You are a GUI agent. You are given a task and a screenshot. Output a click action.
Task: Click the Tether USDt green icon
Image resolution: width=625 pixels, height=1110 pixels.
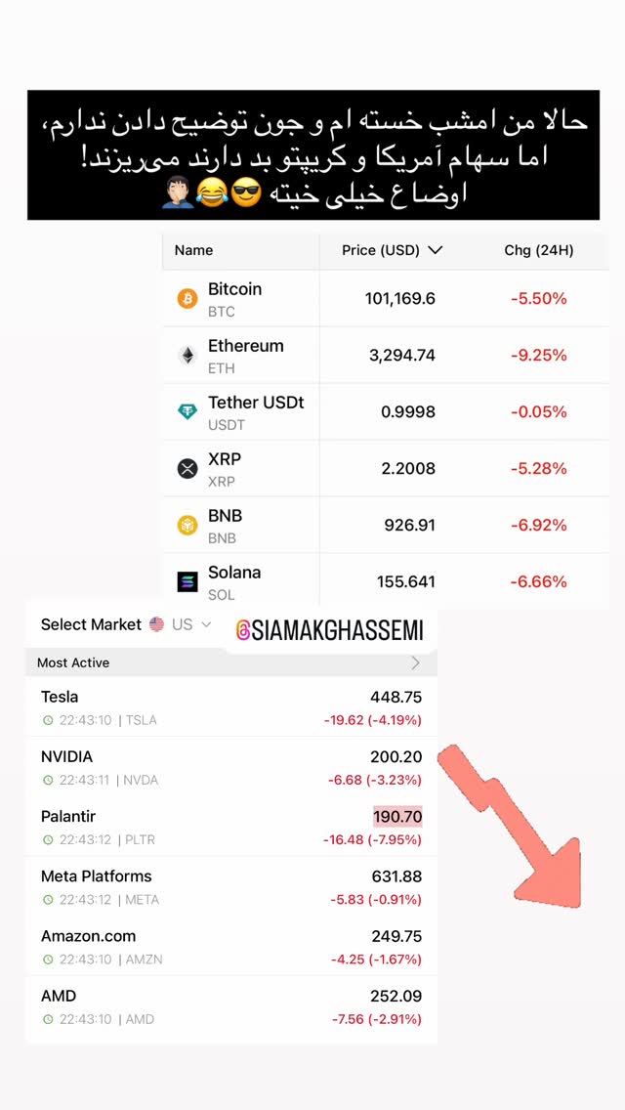point(187,412)
